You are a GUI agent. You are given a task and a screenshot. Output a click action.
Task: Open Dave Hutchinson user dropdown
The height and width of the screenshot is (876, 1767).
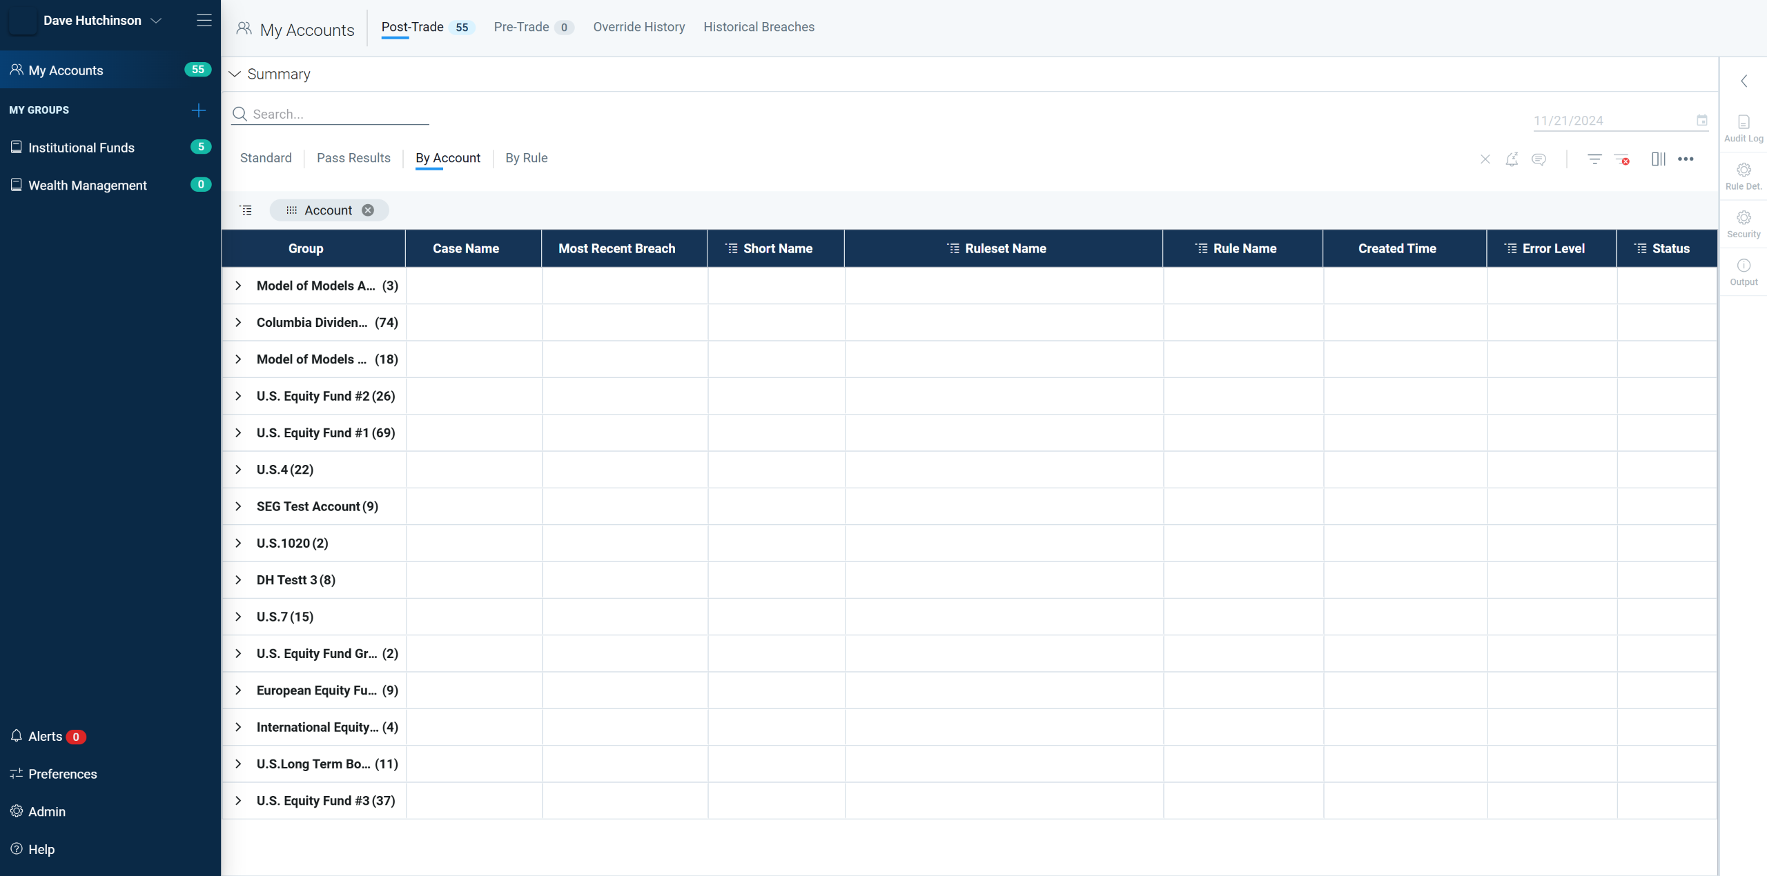(156, 21)
